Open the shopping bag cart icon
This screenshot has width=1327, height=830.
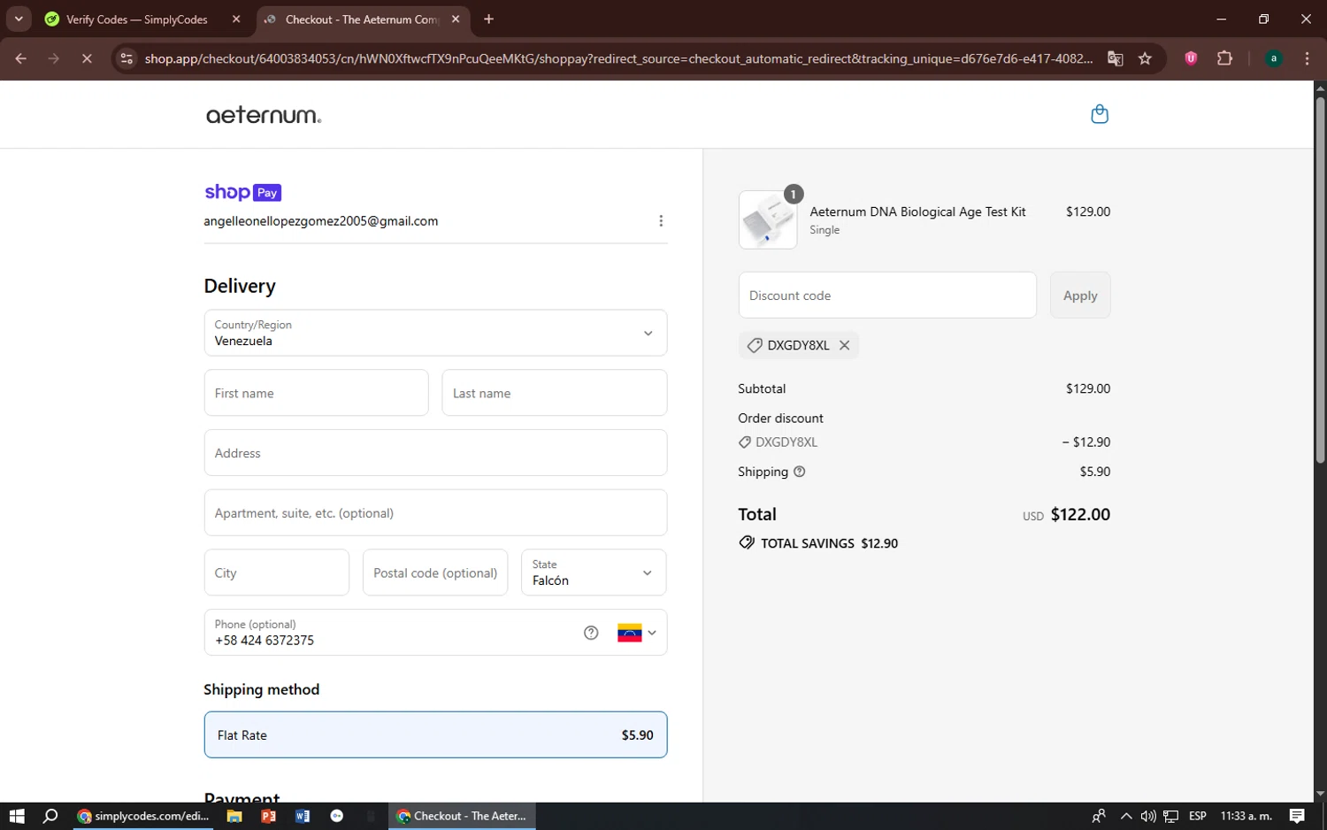pos(1100,114)
